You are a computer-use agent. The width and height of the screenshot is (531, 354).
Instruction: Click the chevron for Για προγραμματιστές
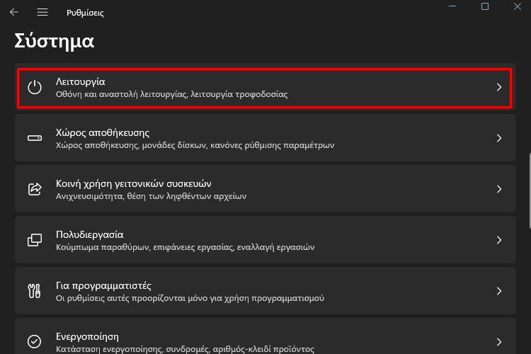click(x=499, y=291)
